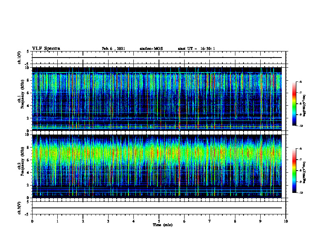Screen dimensions: 322x248
Task: Click the "-10" label on ch.1 color bar
Action: (300, 126)
